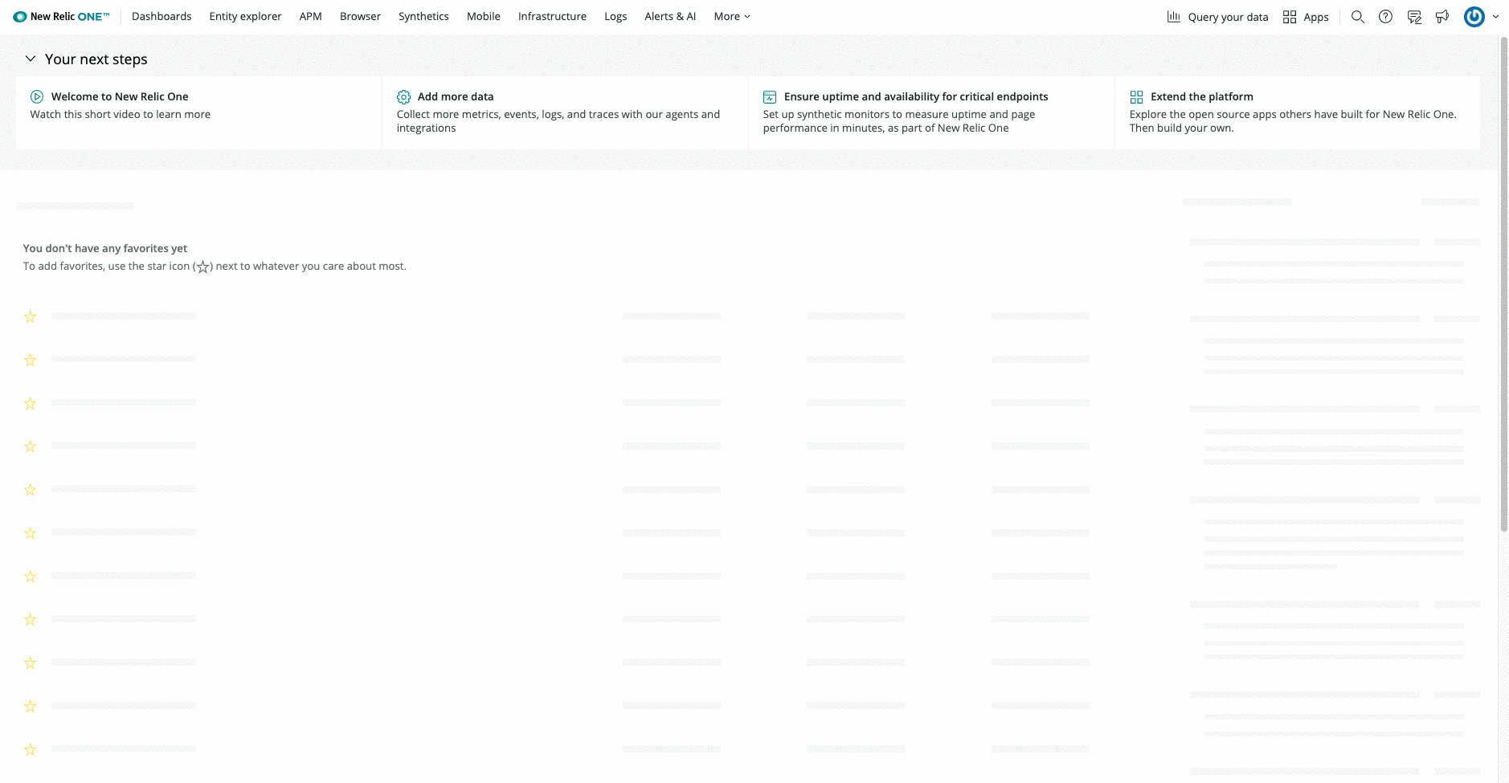The image size is (1509, 783).
Task: Open feedback using the pencil-speech-bubble icon
Action: pos(1413,16)
